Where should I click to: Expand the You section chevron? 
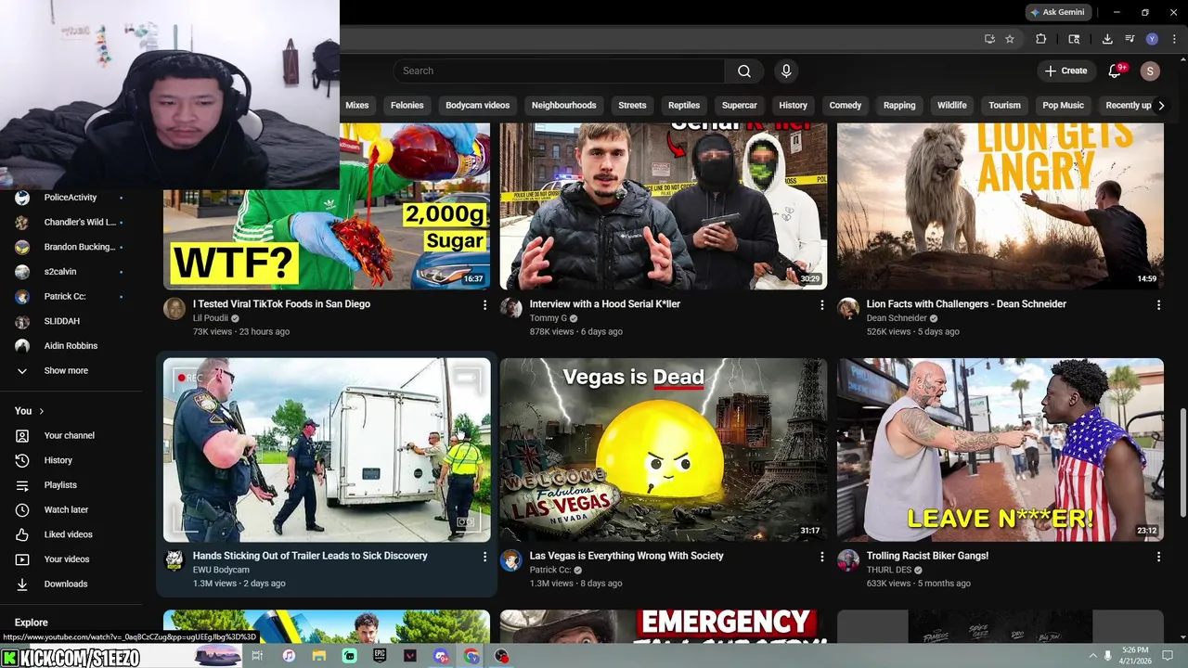click(x=41, y=411)
